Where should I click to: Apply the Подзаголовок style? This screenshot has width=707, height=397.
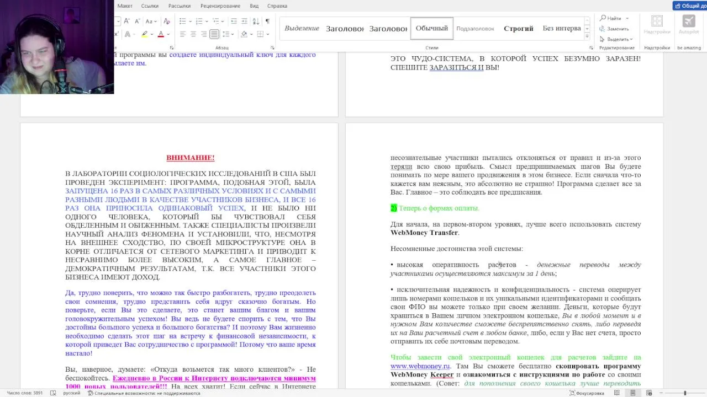pyautogui.click(x=475, y=28)
